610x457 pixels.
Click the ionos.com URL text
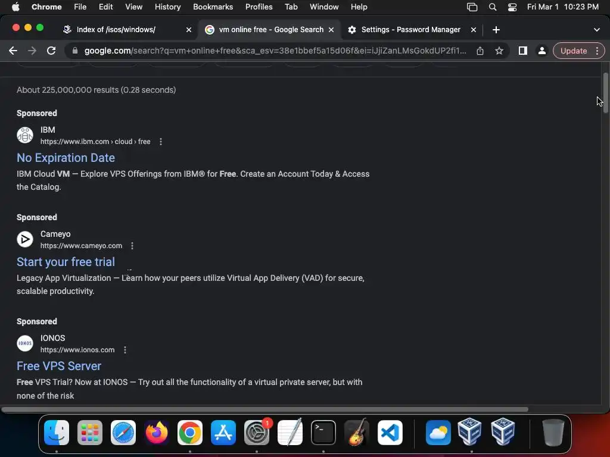point(77,350)
